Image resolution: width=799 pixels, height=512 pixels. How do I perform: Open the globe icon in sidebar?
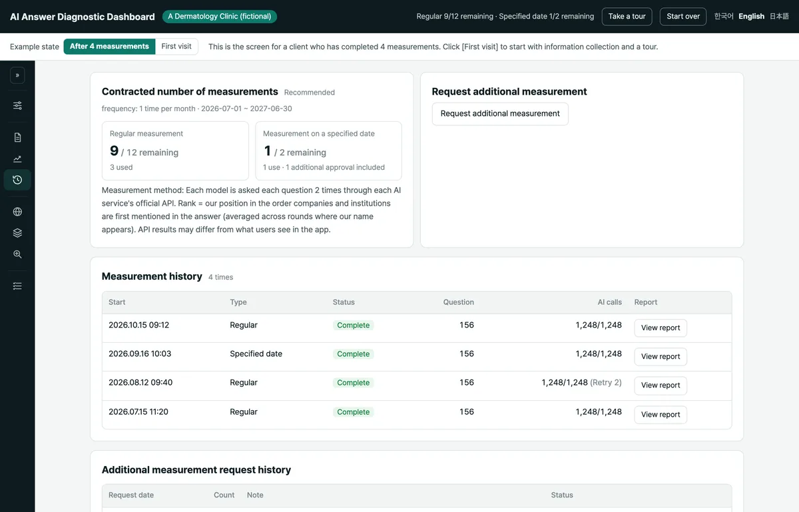[17, 212]
